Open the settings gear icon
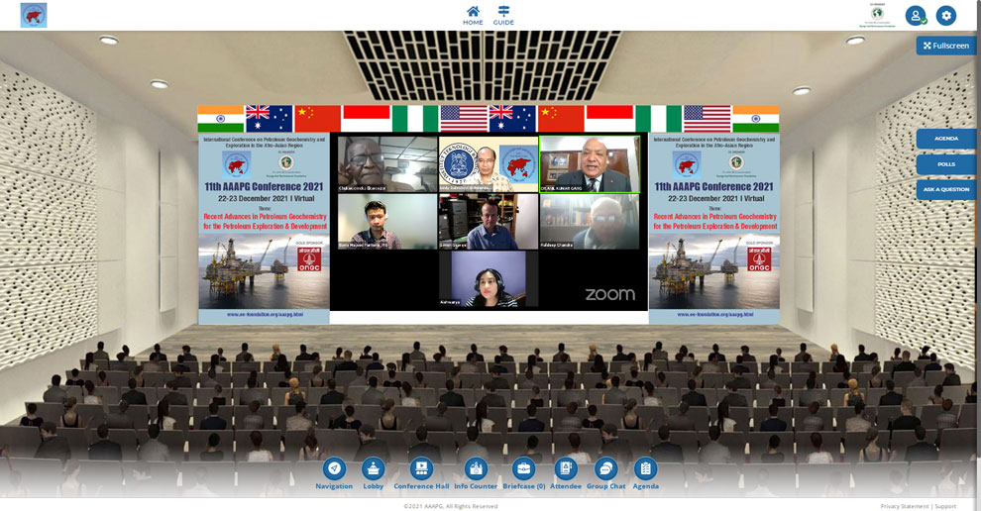Viewport: 981px width, 511px height. click(946, 16)
